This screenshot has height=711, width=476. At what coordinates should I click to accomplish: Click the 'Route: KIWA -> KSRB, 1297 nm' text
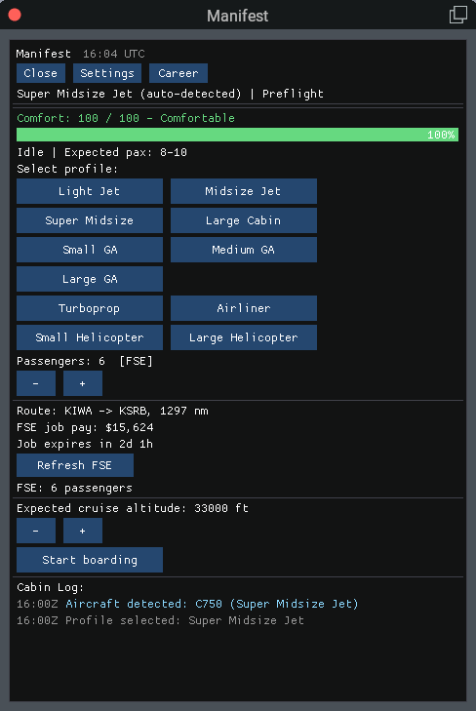112,411
